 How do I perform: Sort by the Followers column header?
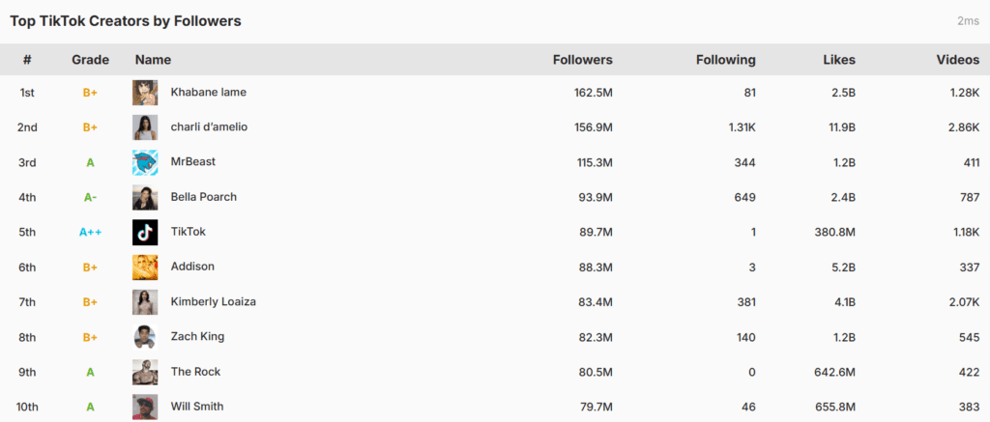[583, 60]
